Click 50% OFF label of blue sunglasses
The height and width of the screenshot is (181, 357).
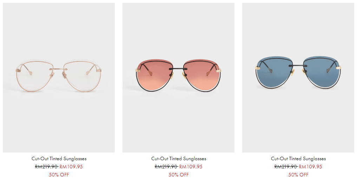(x=298, y=175)
